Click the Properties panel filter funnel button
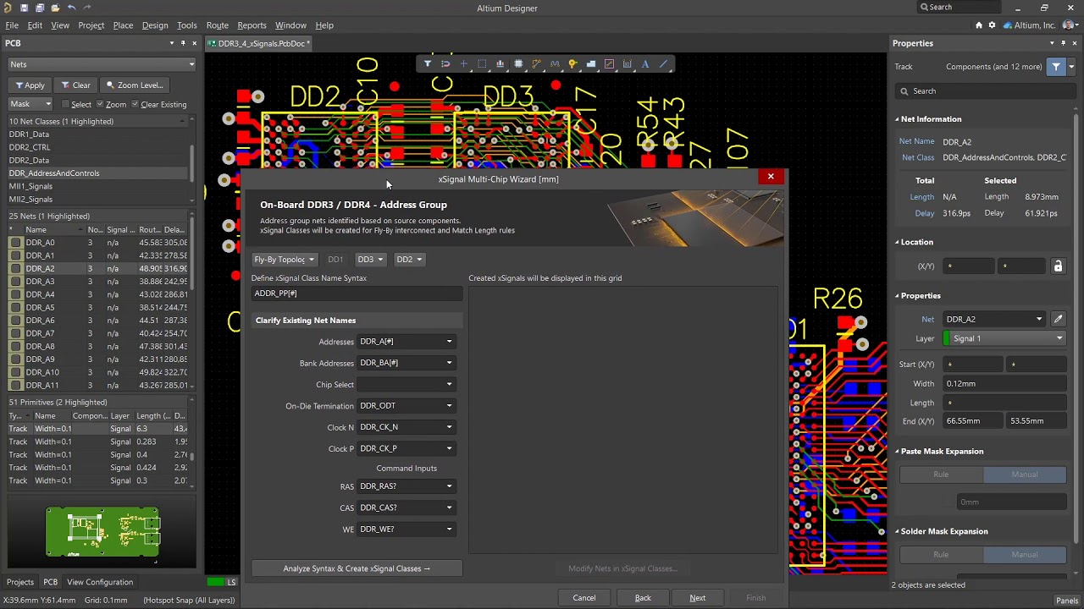The width and height of the screenshot is (1084, 609). point(1056,67)
